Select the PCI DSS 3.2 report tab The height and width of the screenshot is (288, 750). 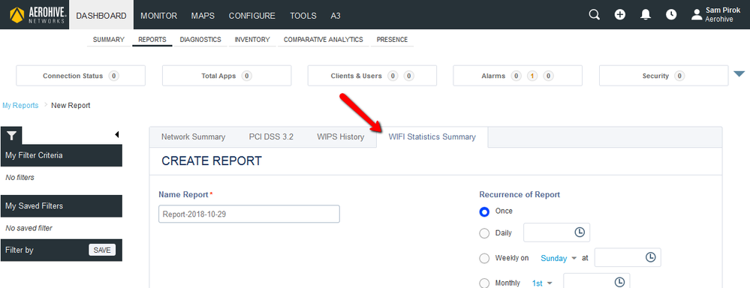[271, 137]
